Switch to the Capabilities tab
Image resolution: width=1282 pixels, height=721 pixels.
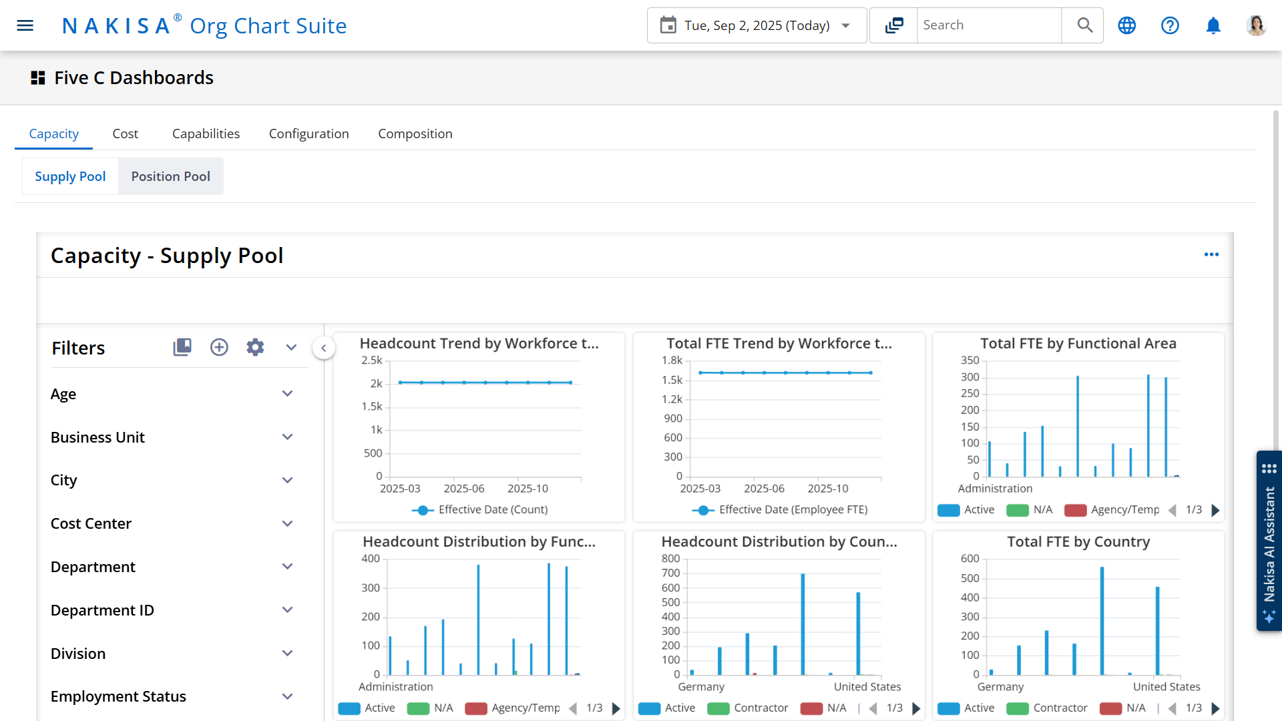(206, 134)
